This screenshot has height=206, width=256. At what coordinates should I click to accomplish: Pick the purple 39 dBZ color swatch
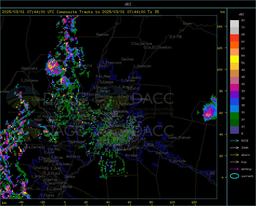click(234, 95)
